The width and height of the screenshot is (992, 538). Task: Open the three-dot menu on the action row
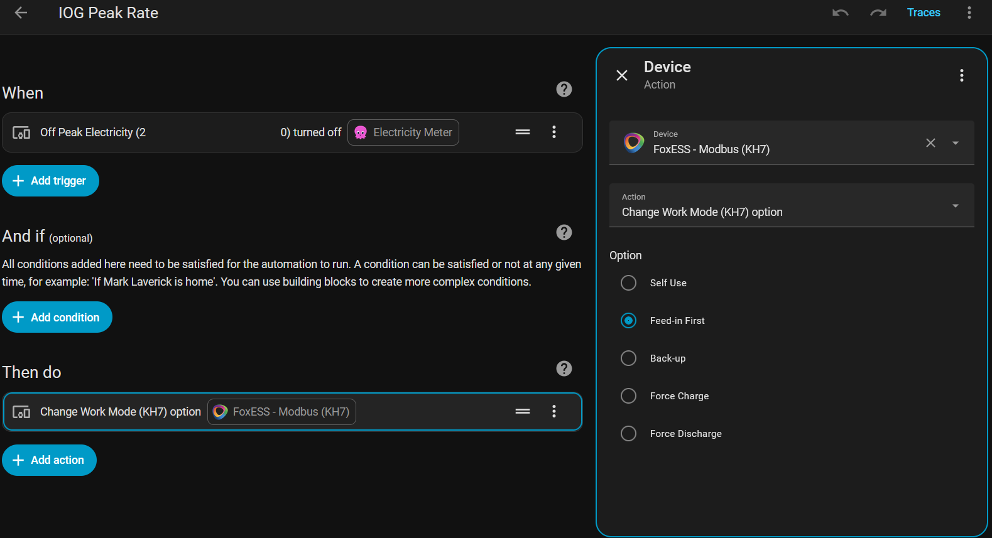pyautogui.click(x=553, y=411)
